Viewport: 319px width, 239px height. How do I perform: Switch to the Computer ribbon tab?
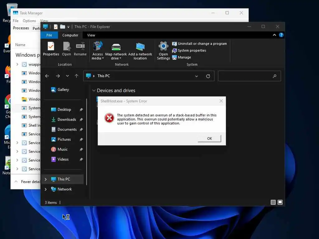tap(70, 35)
